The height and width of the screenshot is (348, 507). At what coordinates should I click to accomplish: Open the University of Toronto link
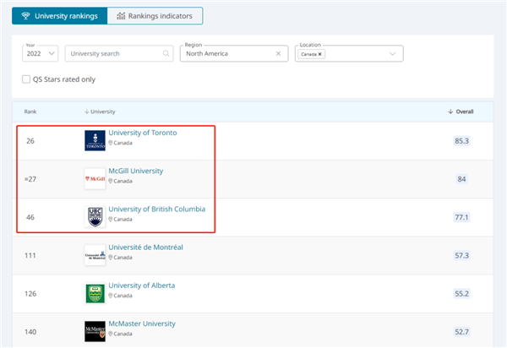[x=143, y=133]
